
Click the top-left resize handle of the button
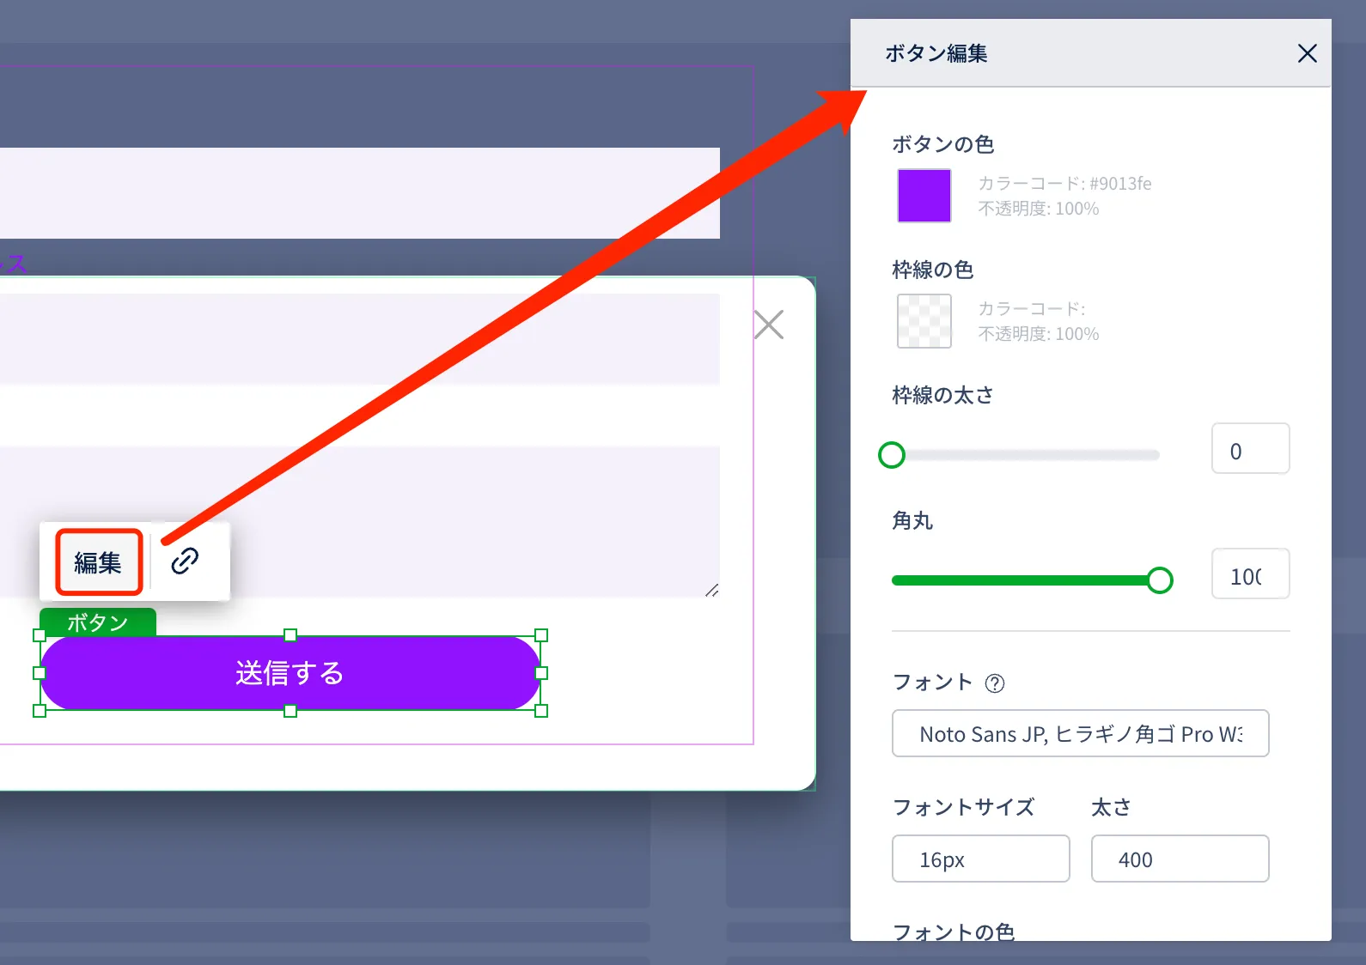(x=40, y=635)
